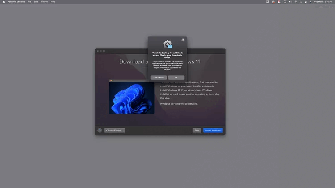
Task: Skip the Windows installation step
Action: pyautogui.click(x=197, y=130)
